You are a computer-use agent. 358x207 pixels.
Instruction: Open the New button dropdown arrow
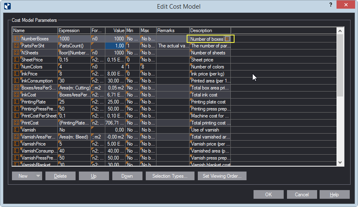pyautogui.click(x=38, y=176)
